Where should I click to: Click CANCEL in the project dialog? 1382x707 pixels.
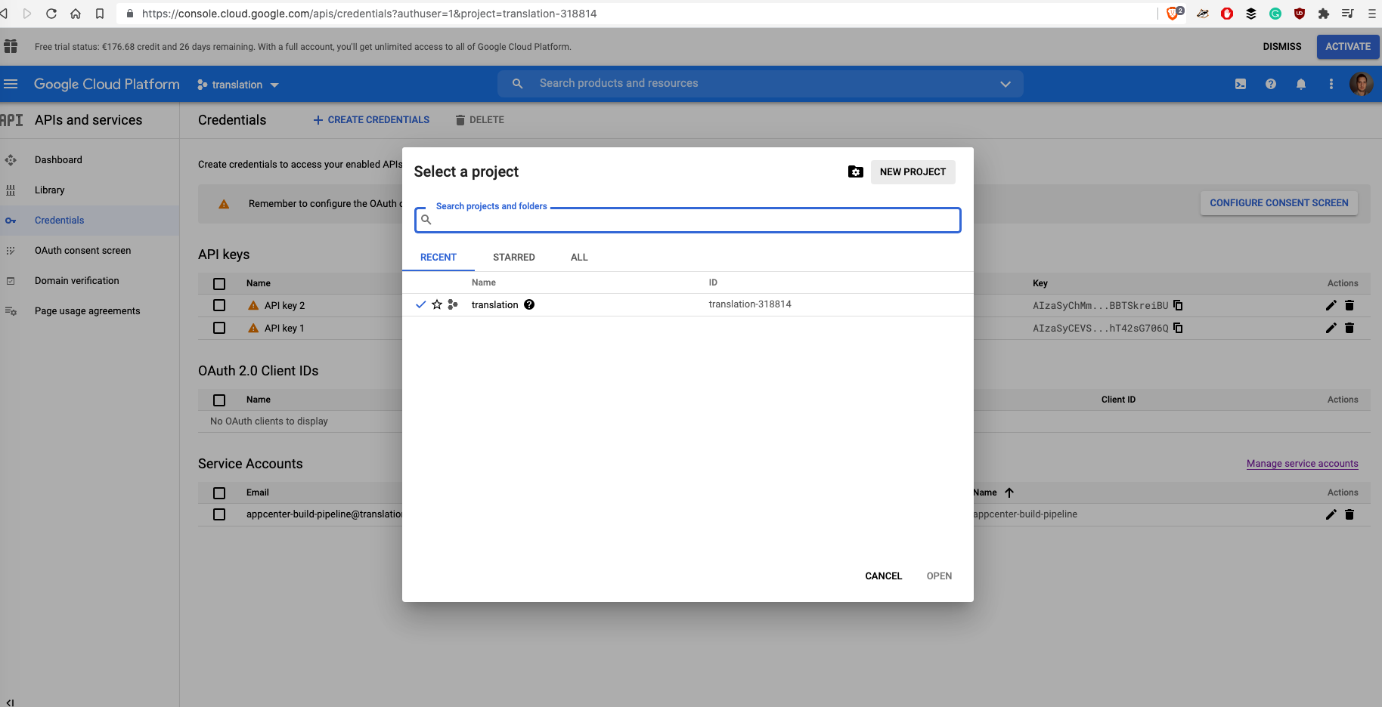(x=883, y=576)
